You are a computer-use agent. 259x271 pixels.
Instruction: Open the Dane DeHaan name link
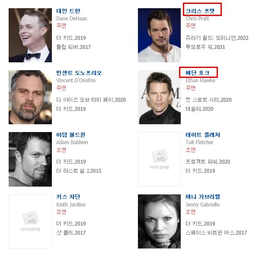pos(68,11)
